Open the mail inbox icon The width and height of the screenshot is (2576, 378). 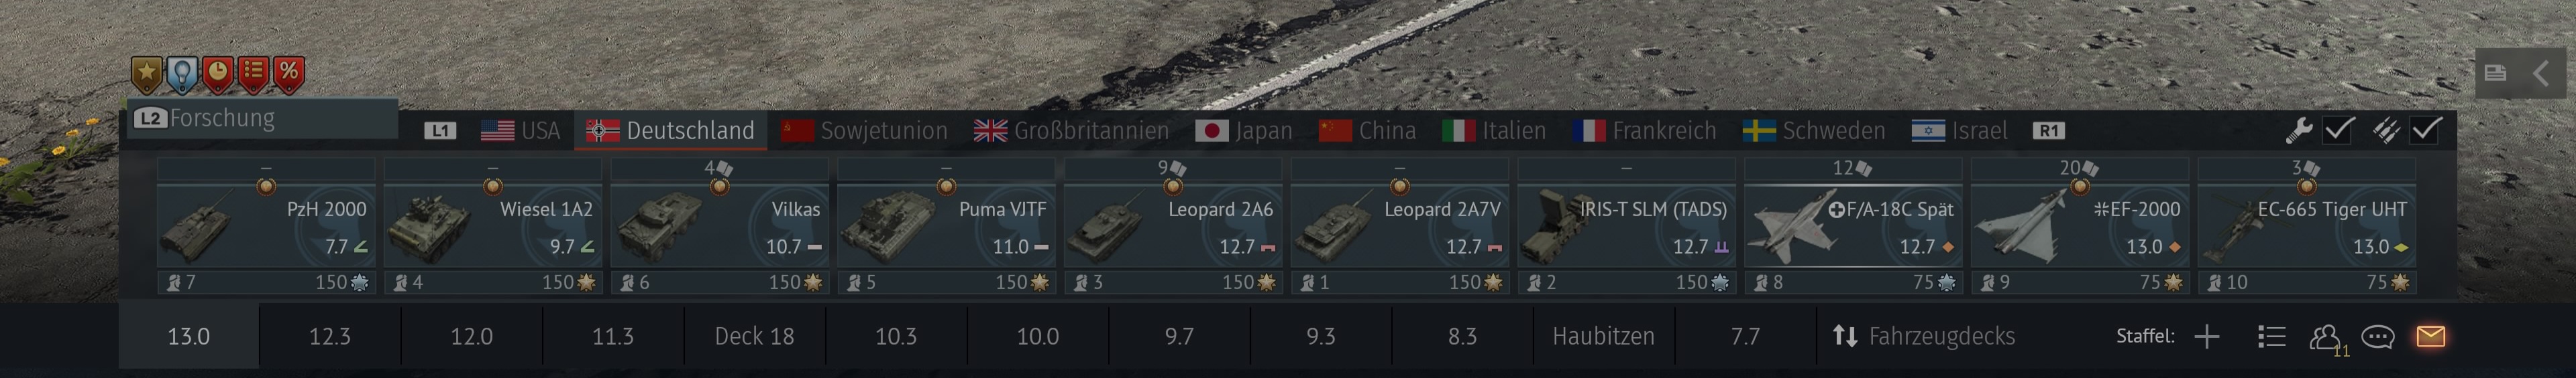(x=2430, y=336)
